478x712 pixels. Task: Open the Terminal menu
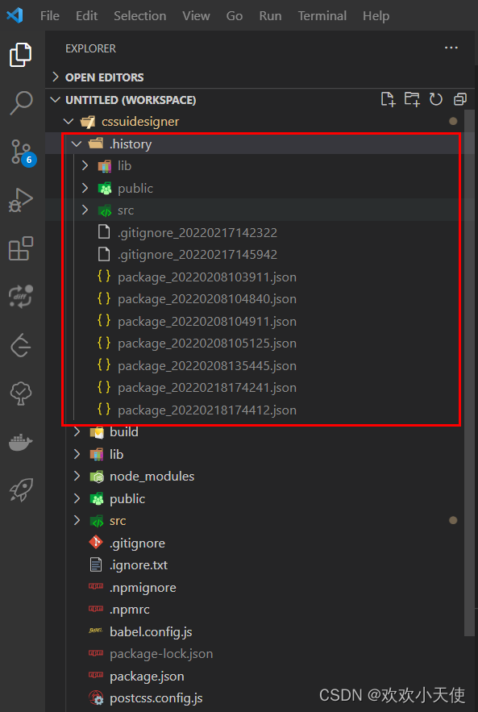[x=322, y=16]
